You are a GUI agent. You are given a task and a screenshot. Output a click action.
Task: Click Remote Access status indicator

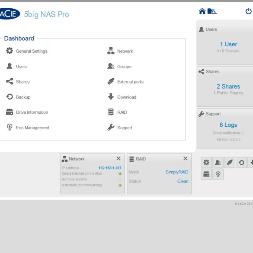point(120,179)
